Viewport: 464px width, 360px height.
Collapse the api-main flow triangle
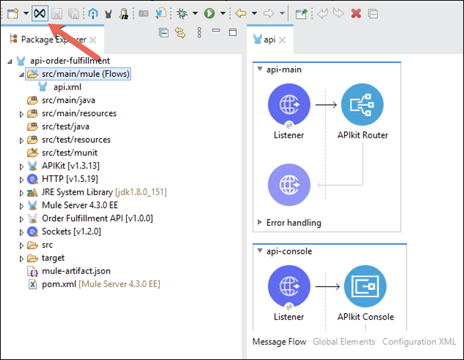(260, 69)
